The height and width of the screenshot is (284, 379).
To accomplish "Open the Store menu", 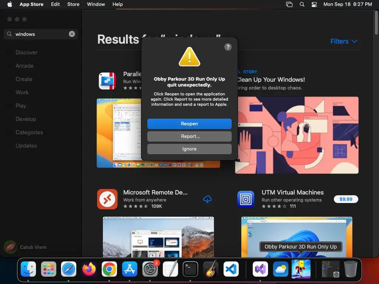I will (x=73, y=4).
